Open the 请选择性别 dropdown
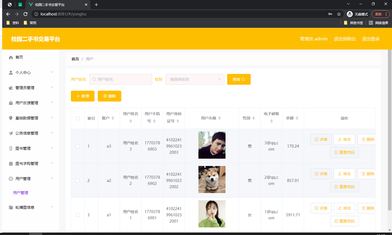The image size is (392, 235). pos(195,79)
